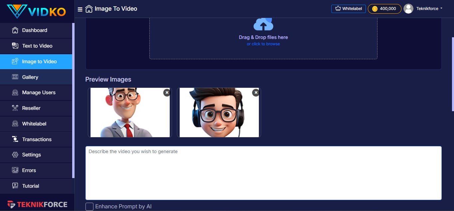Screen dimensions: 454x211
Task: Enable the Enhance Prompt by AI checkbox
Action: coord(89,207)
